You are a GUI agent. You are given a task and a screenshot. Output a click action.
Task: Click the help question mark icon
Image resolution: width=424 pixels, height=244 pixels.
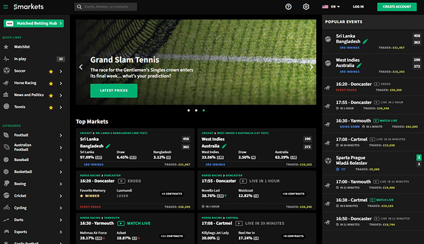[x=288, y=7]
